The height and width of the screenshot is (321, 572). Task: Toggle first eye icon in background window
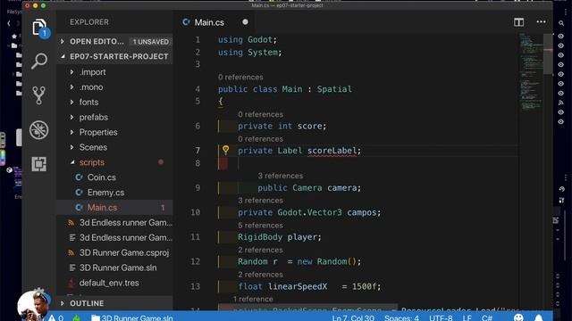pos(560,37)
